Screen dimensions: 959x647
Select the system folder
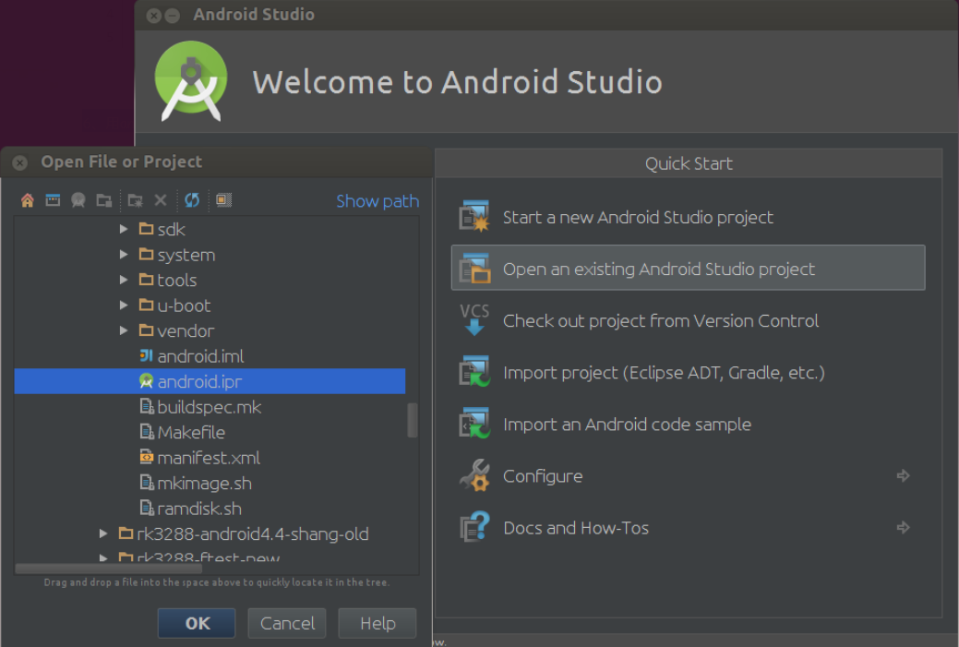186,255
